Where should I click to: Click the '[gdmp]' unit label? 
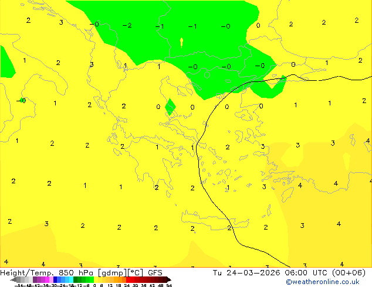pyautogui.click(x=113, y=273)
